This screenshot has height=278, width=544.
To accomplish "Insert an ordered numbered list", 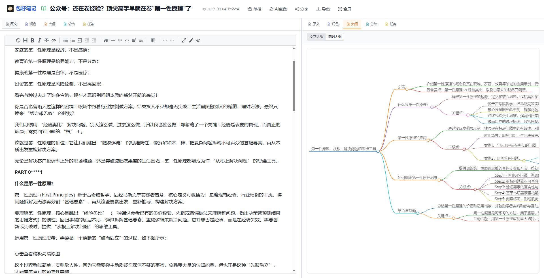I will pyautogui.click(x=73, y=40).
